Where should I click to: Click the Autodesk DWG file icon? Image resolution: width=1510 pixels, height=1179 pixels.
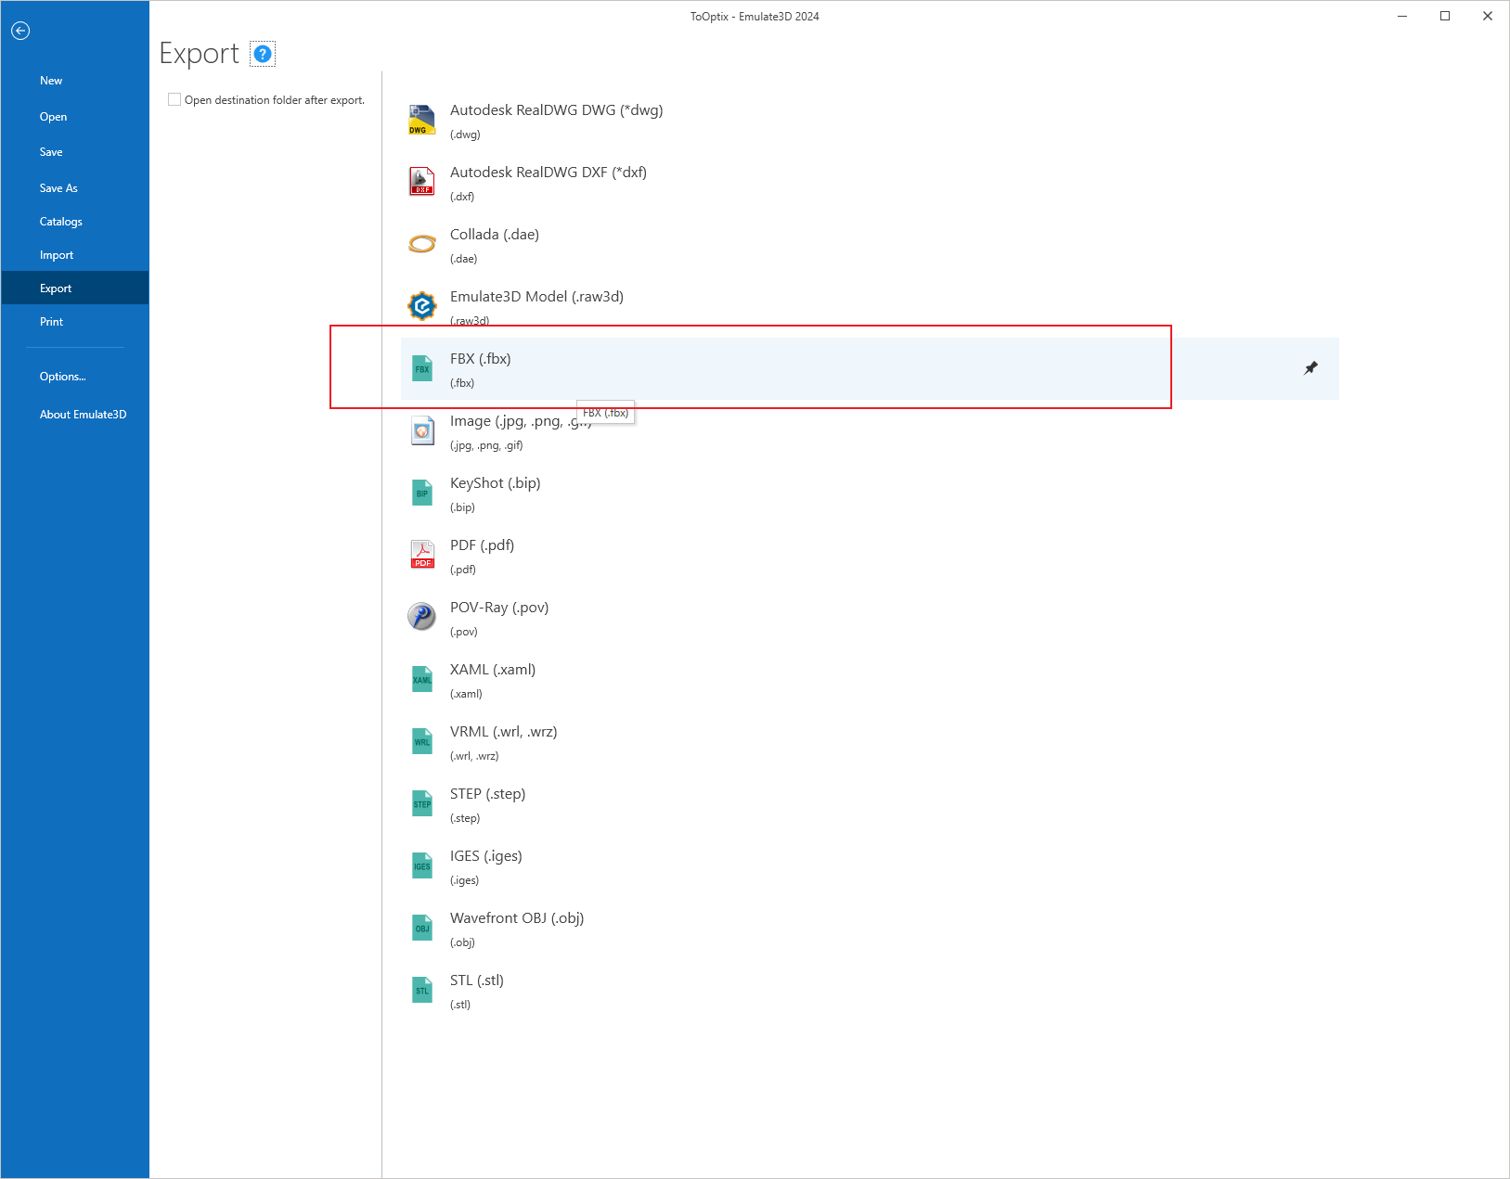pyautogui.click(x=422, y=120)
